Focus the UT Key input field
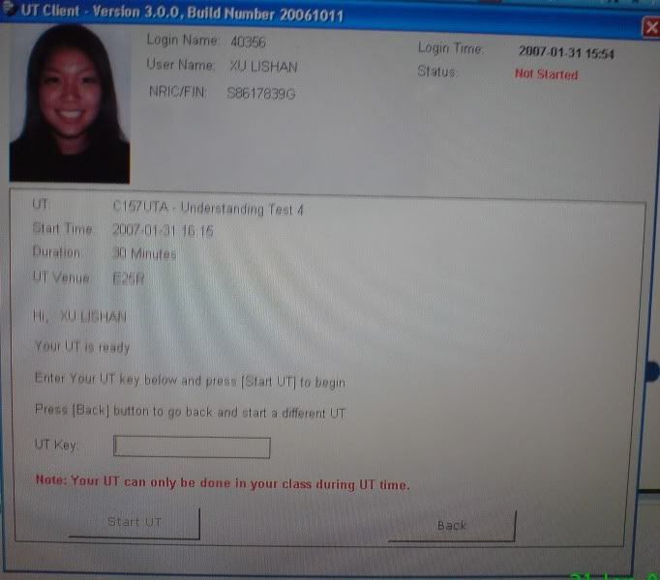The height and width of the screenshot is (580, 660). click(192, 448)
